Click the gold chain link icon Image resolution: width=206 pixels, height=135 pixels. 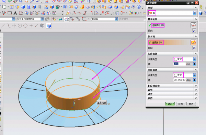pos(201,7)
